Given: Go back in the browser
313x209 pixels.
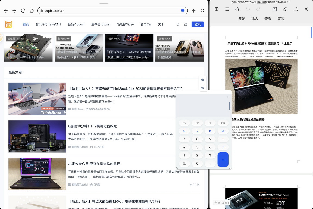Looking at the screenshot, I should tap(6, 11).
